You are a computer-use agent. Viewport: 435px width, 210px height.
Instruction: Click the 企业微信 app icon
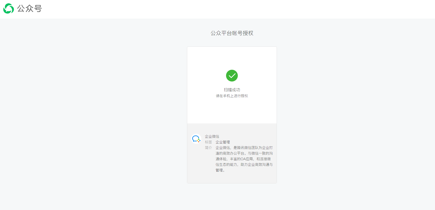click(196, 139)
